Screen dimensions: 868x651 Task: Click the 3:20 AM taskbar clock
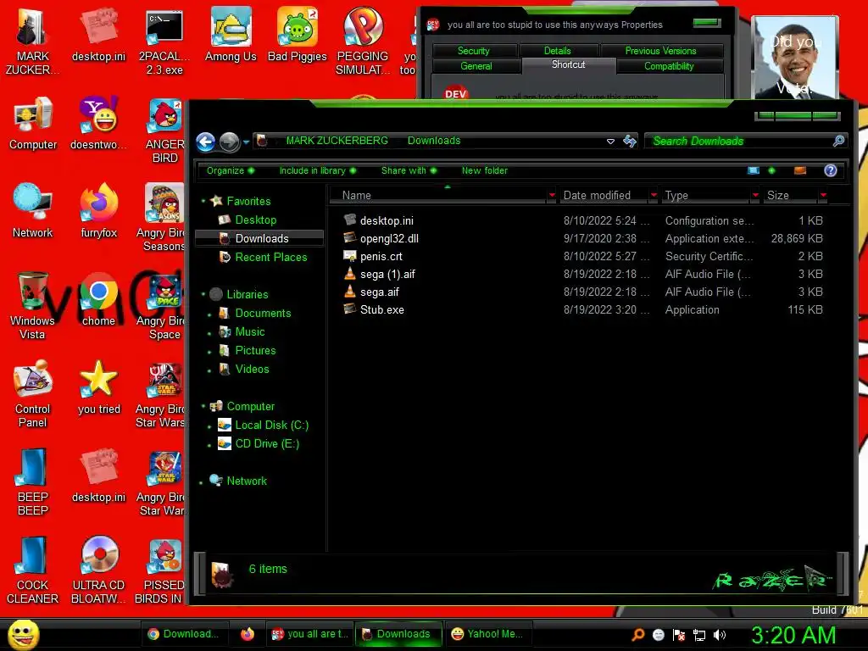[793, 635]
